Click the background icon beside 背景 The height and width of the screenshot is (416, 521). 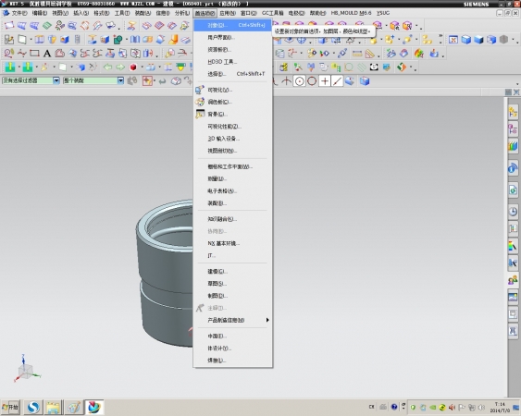(x=200, y=114)
